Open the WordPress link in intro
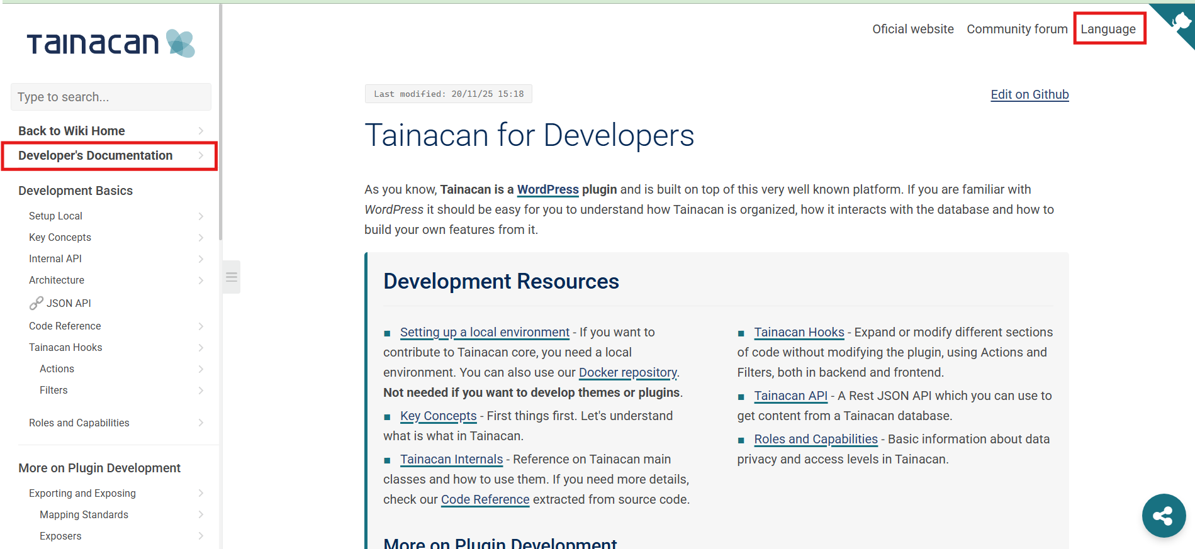This screenshot has width=1195, height=549. [547, 189]
